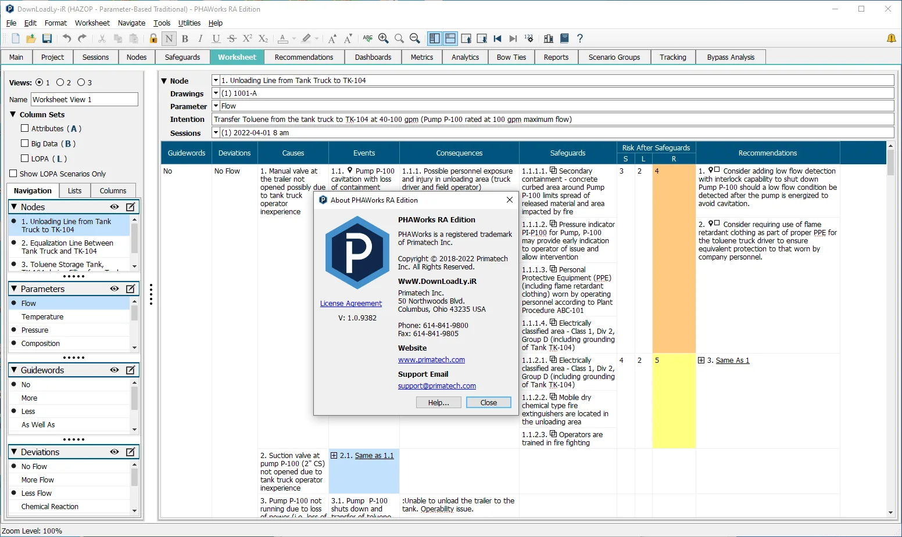Enable the Big Data column set checkbox

(x=24, y=143)
